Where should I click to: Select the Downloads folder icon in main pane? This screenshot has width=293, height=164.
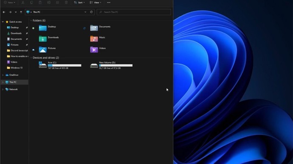click(x=43, y=39)
